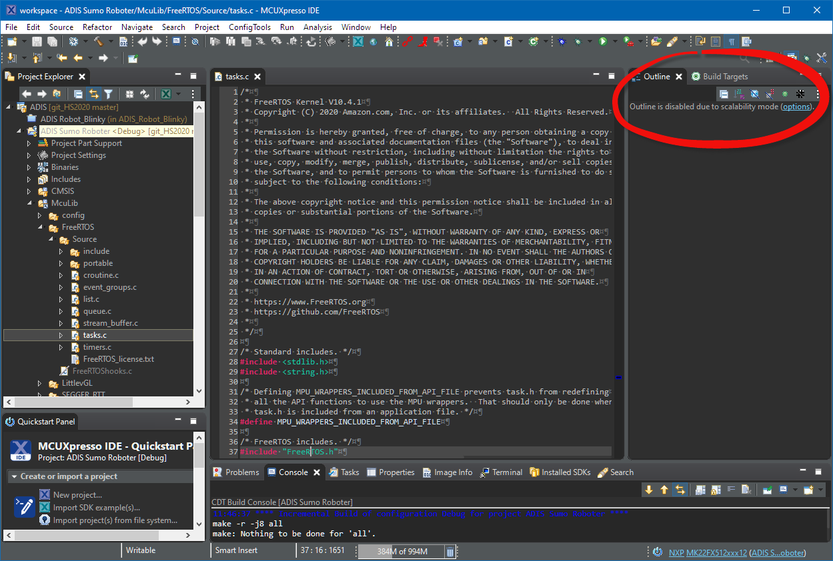Collapse the Create or import a project section
This screenshot has height=561, width=833.
13,476
